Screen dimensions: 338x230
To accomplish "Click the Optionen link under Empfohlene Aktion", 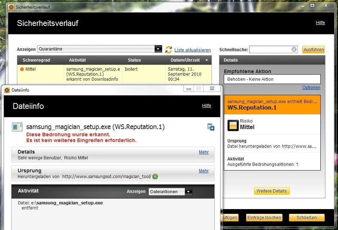I will [x=311, y=88].
